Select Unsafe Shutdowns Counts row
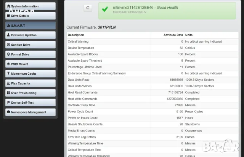This screenshot has width=244, height=157. [152, 125]
